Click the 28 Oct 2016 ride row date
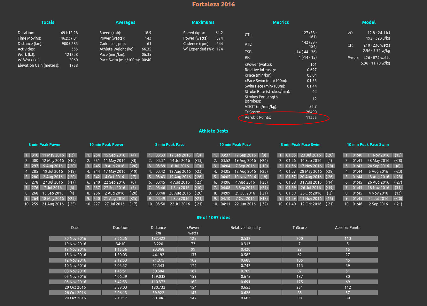Image resolution: width=427 pixels, height=306 pixels. click(75, 293)
